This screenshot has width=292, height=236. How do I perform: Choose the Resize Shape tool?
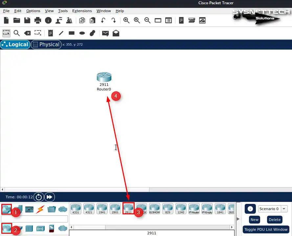point(38,33)
